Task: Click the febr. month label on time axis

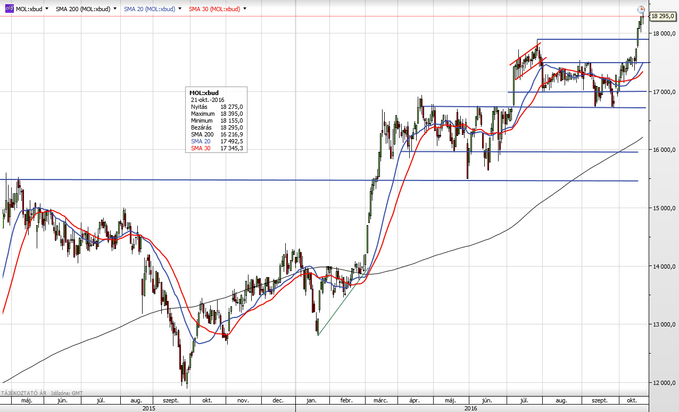Action: coord(346,400)
